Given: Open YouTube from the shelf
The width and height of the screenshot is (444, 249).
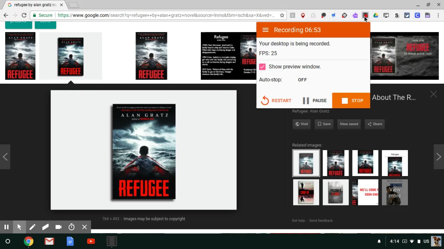Looking at the screenshot, I should (91, 241).
